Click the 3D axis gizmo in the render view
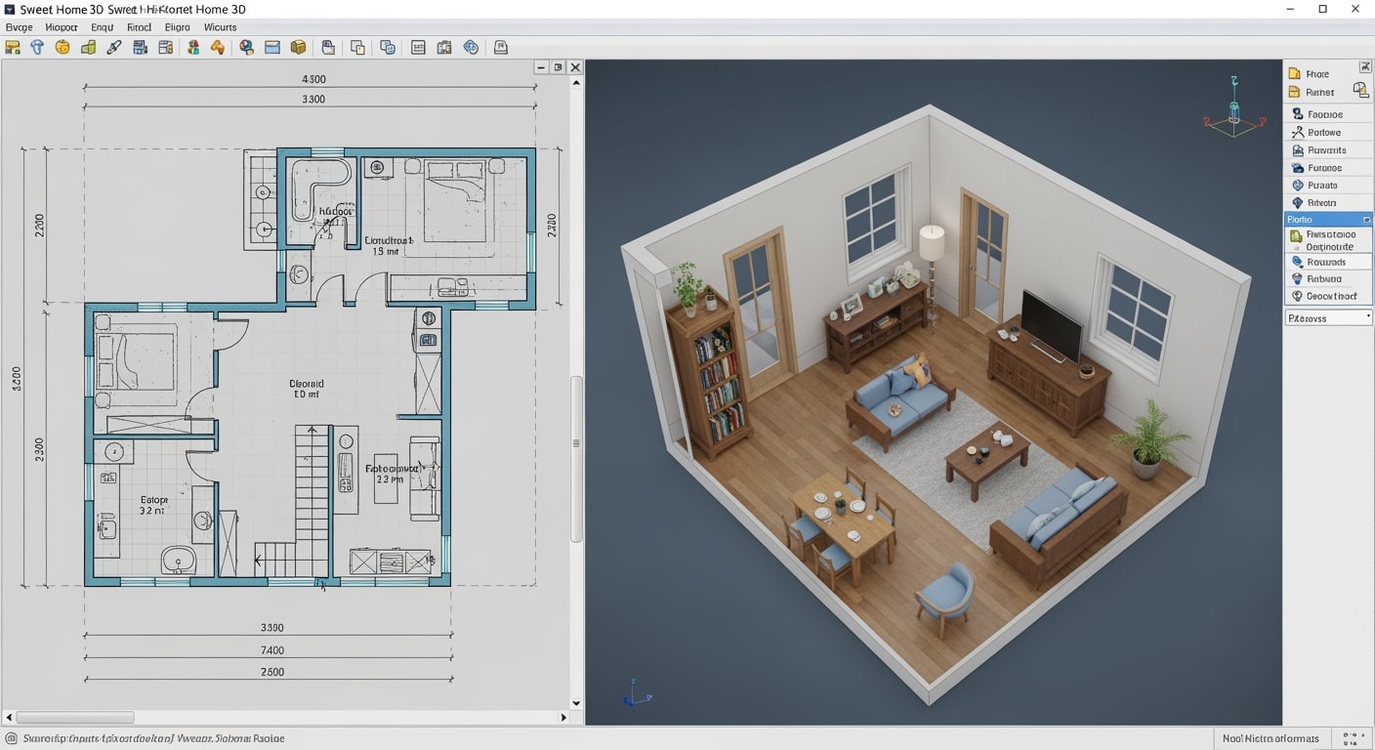Image resolution: width=1375 pixels, height=750 pixels. pyautogui.click(x=1234, y=108)
